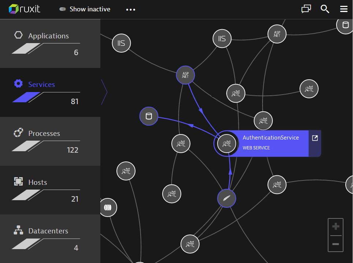353x263 pixels.
Task: Select the Applications tab
Action: pyautogui.click(x=50, y=43)
